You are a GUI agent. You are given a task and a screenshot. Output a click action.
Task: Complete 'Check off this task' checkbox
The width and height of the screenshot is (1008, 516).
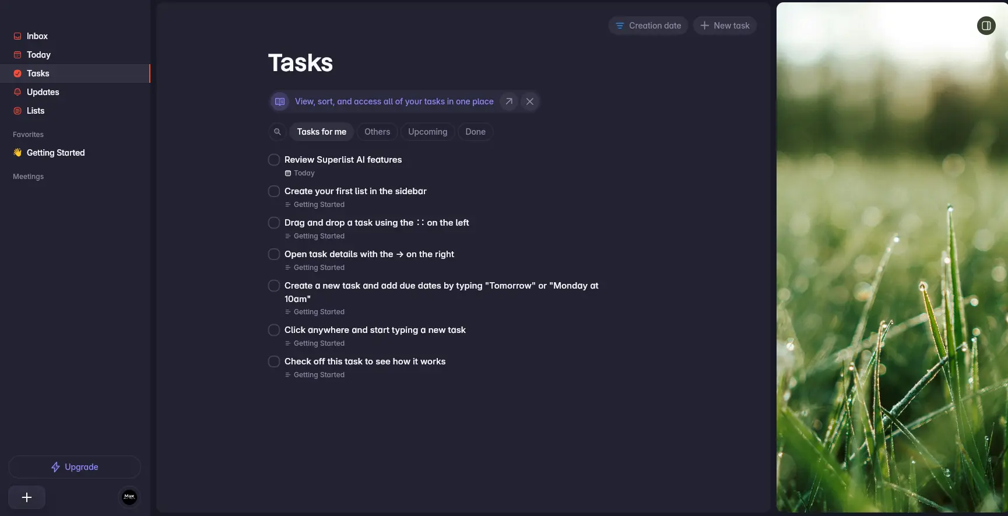coord(274,361)
